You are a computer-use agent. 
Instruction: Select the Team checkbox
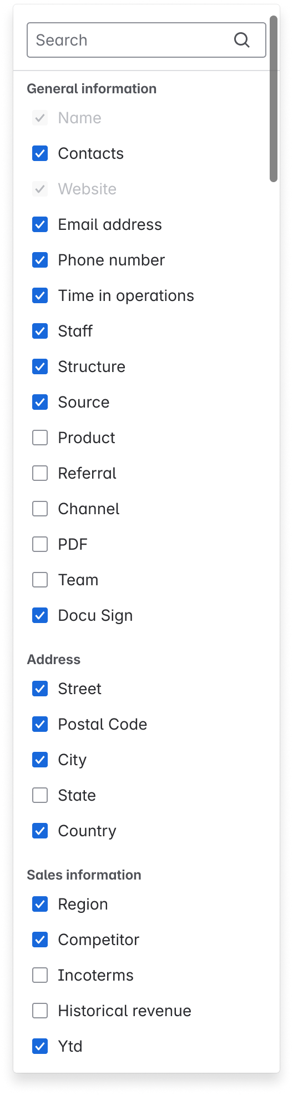point(40,580)
